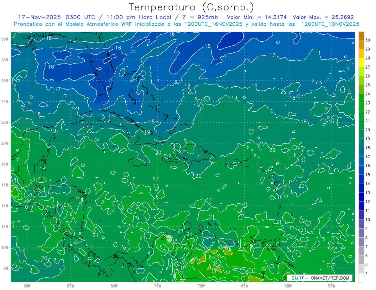Click the "70W" longitude axis label
Viewport: 376px width, 290px height.
tap(201, 286)
